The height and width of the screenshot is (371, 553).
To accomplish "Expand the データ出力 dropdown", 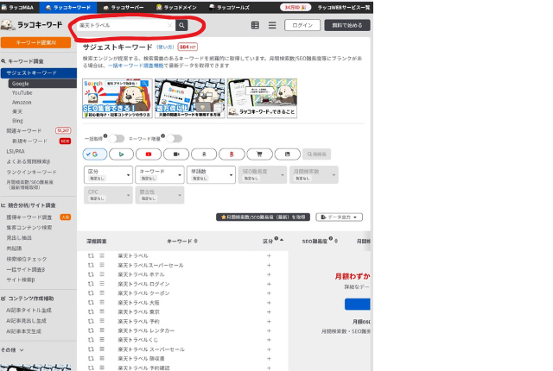I will click(x=339, y=217).
